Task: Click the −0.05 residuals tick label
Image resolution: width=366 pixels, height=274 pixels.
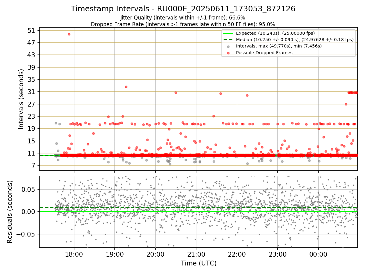Action: pos(26,234)
